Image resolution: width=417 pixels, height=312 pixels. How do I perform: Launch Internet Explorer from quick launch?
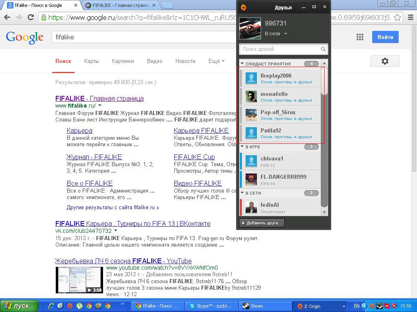(51, 306)
